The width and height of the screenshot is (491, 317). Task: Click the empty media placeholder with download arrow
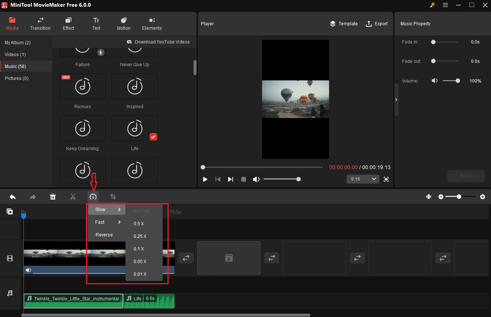pos(229,258)
